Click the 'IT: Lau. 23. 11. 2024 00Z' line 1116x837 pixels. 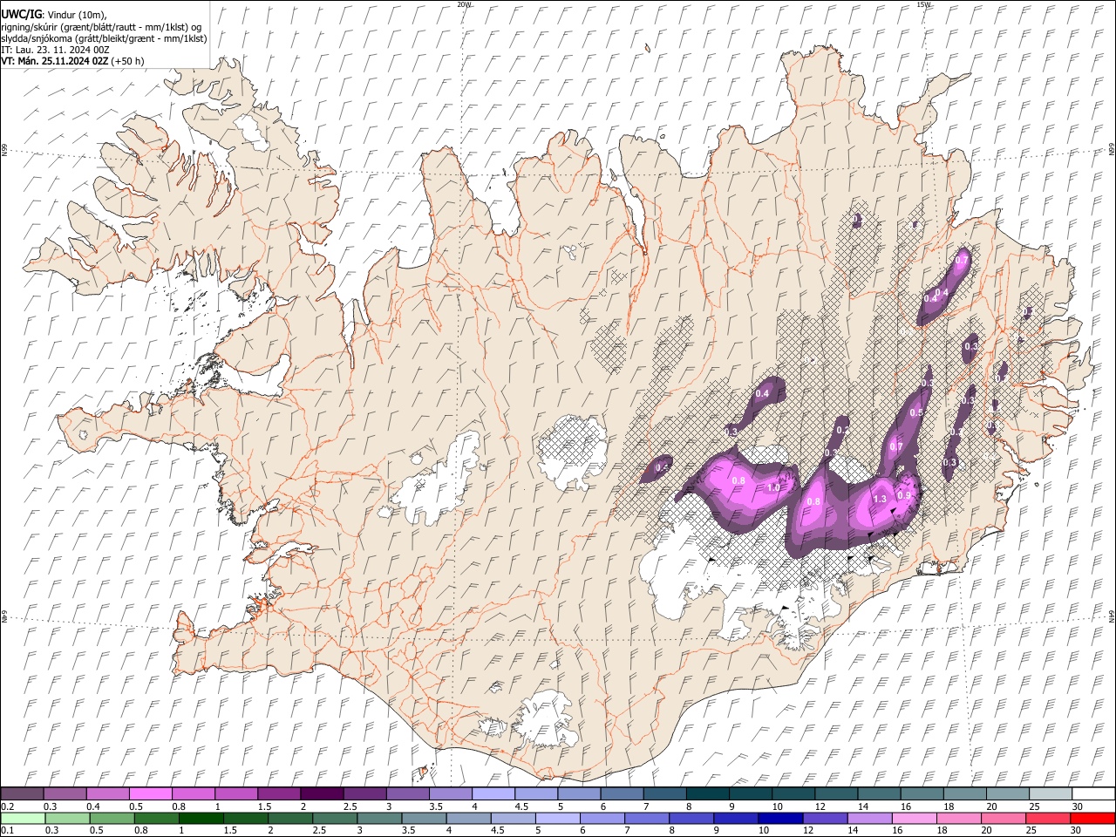tap(55, 49)
